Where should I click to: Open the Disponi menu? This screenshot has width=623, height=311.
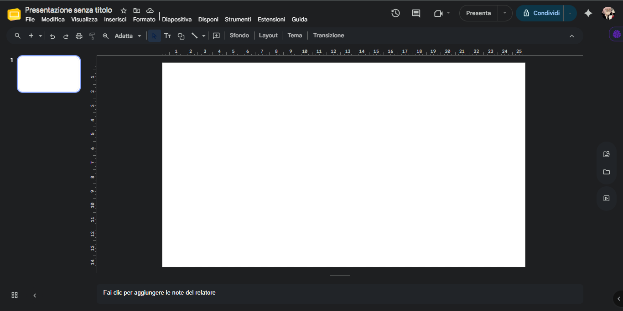[x=208, y=20]
